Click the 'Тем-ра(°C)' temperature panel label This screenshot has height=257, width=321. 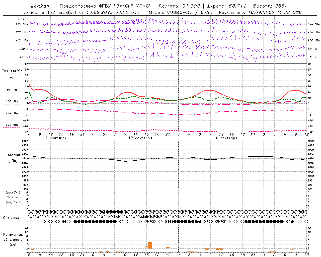(12, 71)
